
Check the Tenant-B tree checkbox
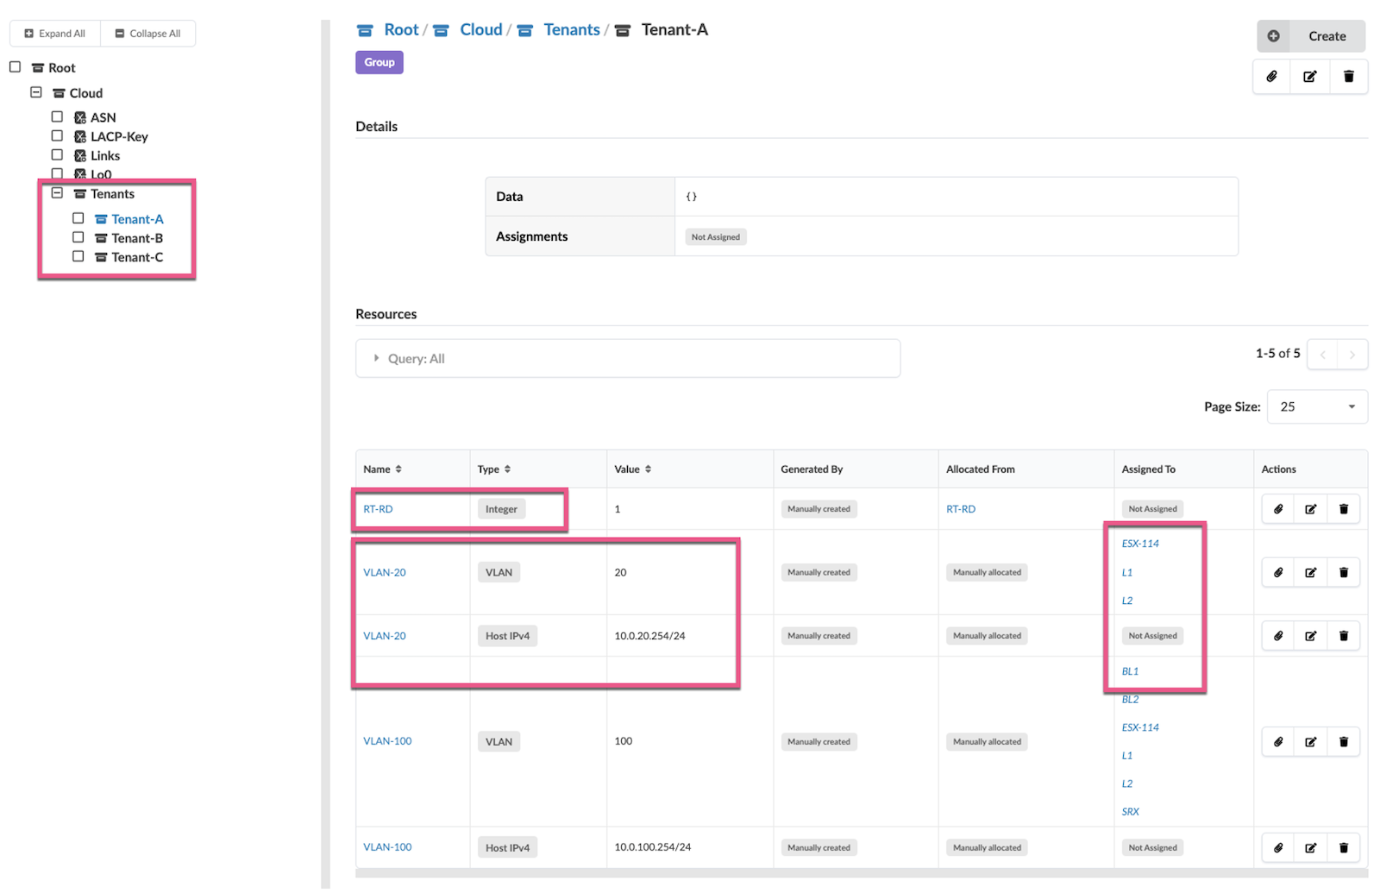[78, 237]
